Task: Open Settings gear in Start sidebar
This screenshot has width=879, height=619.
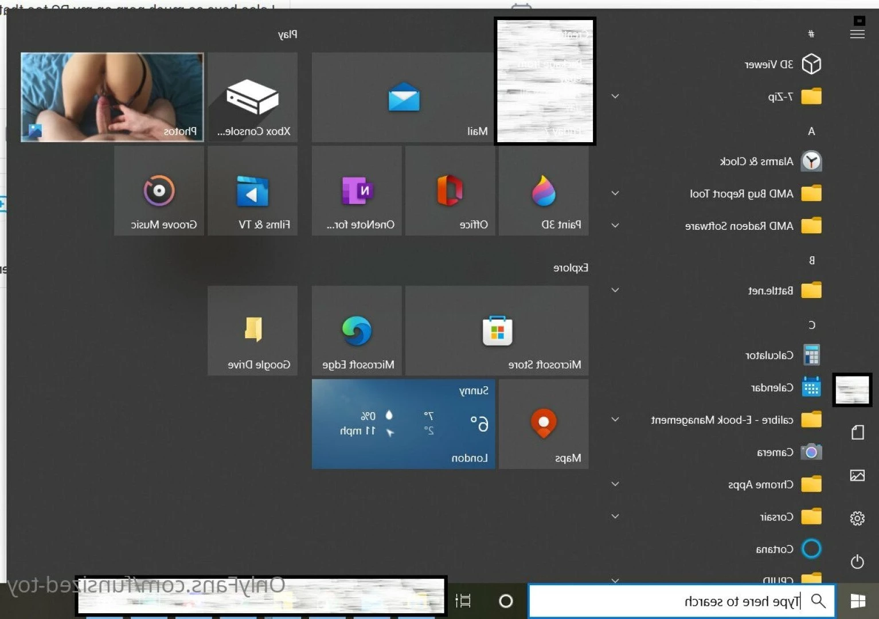Action: [857, 518]
